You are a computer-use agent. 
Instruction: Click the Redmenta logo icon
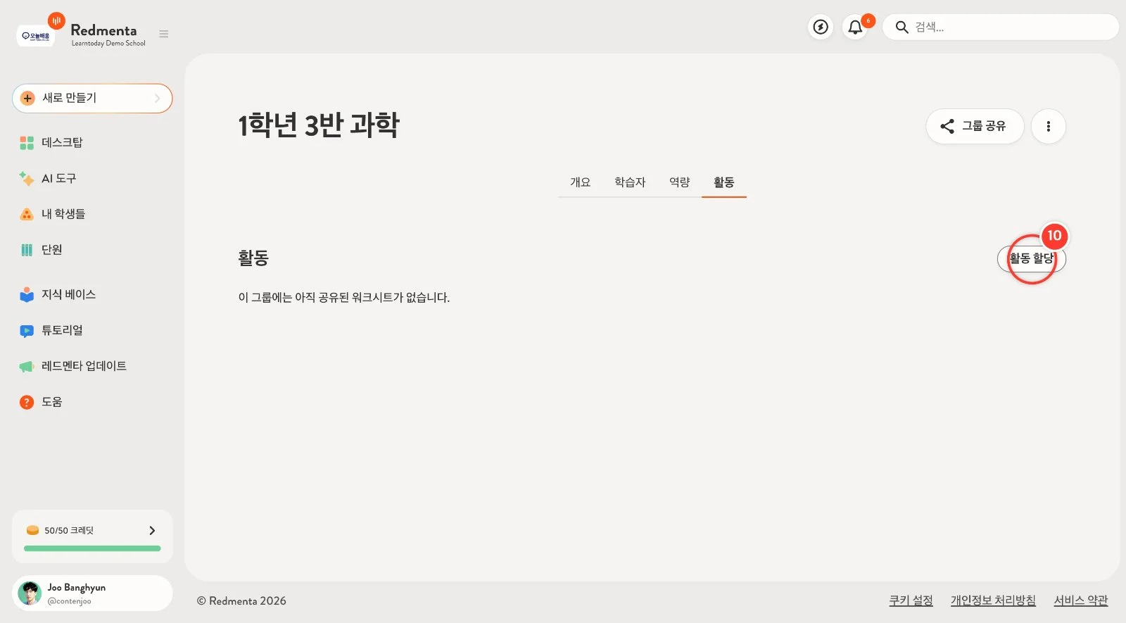[x=56, y=21]
